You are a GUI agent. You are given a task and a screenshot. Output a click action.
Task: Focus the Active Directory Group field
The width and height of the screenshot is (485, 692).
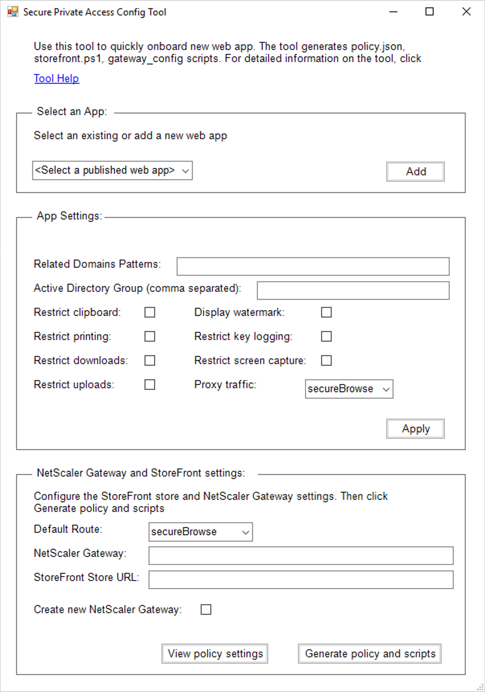click(x=353, y=291)
